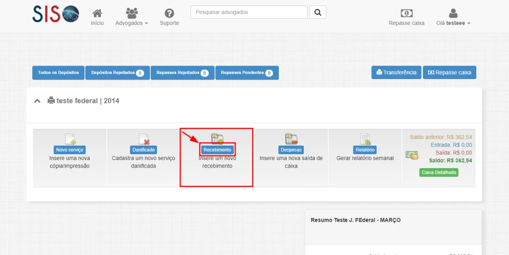Viewport: 509px width, 255px height.
Task: Click the money coins icon in balance card
Action: pyautogui.click(x=412, y=155)
